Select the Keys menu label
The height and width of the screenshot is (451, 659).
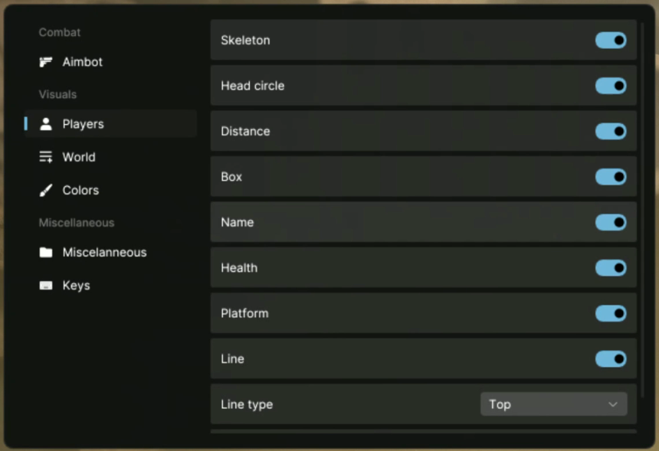pyautogui.click(x=76, y=286)
